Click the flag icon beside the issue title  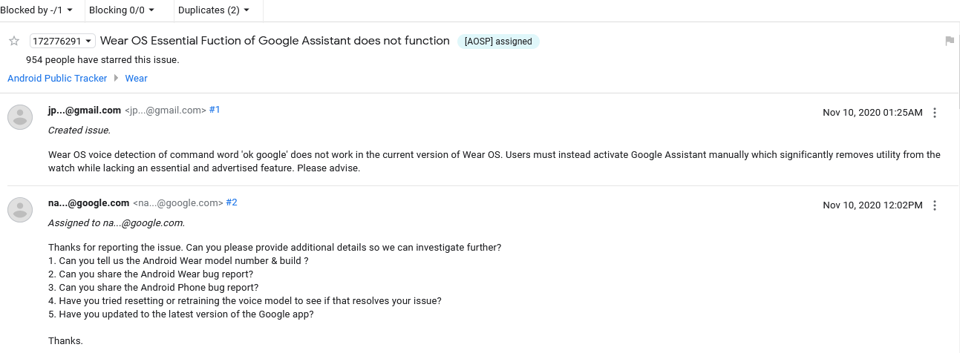pyautogui.click(x=950, y=41)
